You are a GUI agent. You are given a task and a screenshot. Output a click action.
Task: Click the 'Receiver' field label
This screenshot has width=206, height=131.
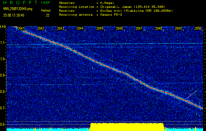click(x=67, y=10)
